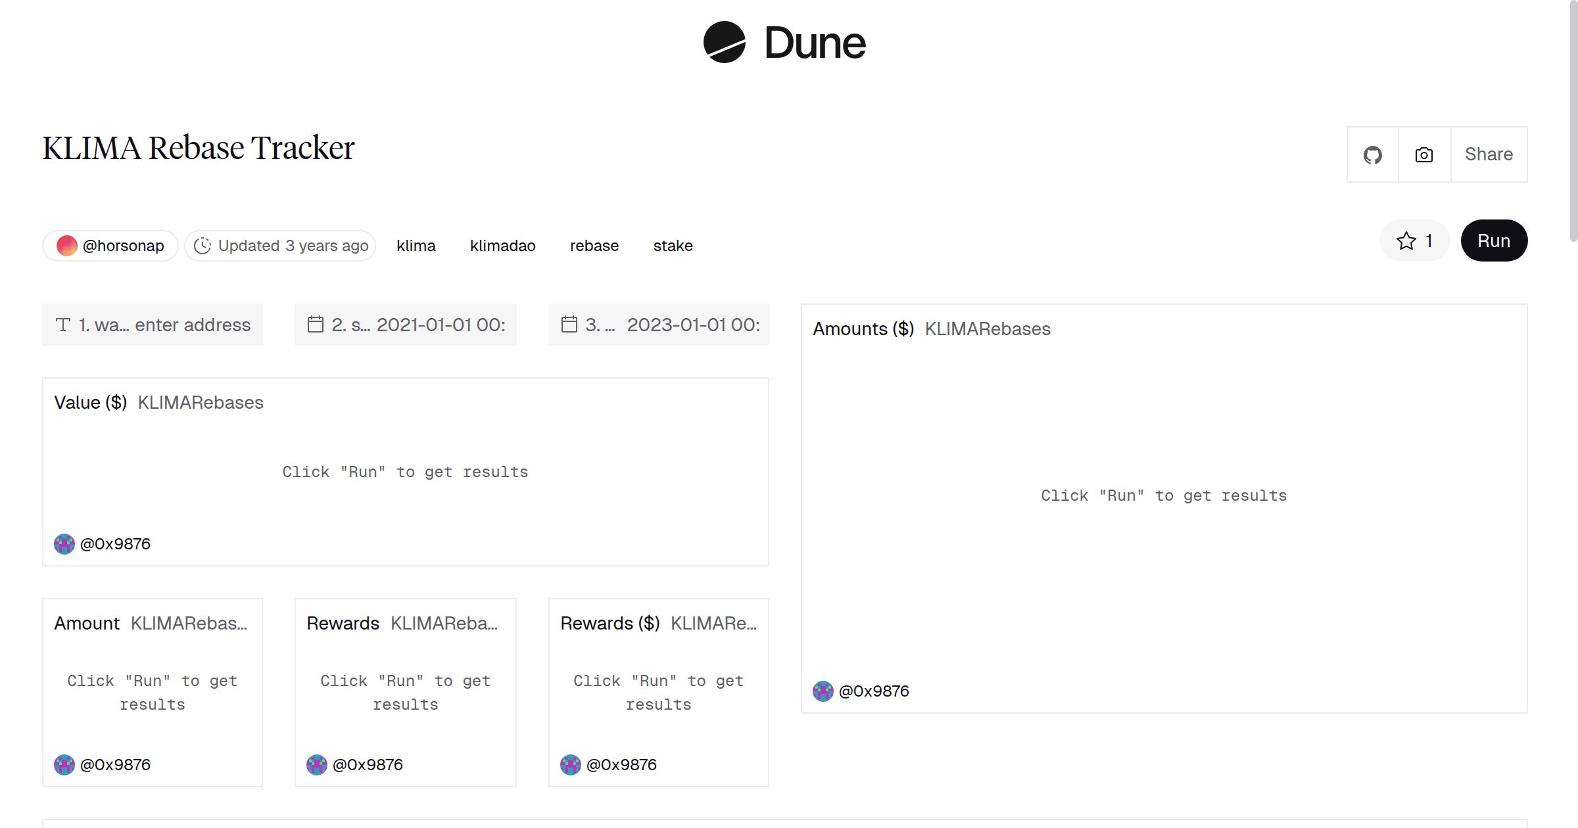The width and height of the screenshot is (1578, 828).
Task: Select the stake tag
Action: (x=673, y=245)
